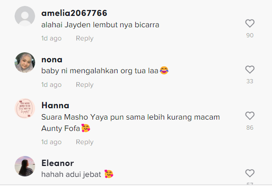Screen dimensions: 272x186
Task: Like nona's comment with heart icon
Action: click(250, 70)
